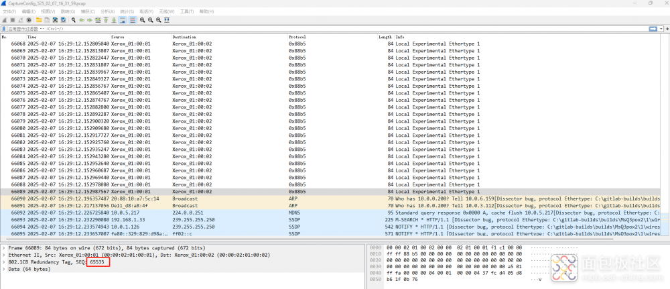Open display filter history dropdown arrow

pos(661,29)
